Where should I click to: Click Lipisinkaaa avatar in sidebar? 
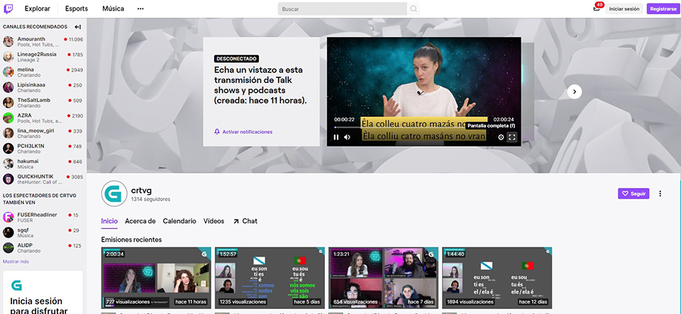[x=9, y=87]
